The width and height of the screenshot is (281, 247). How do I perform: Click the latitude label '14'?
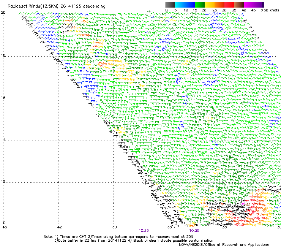(x=3, y=139)
